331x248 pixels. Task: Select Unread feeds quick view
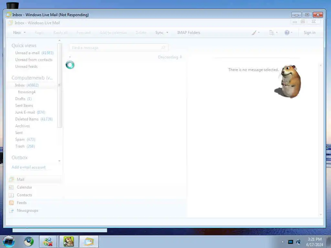point(27,67)
